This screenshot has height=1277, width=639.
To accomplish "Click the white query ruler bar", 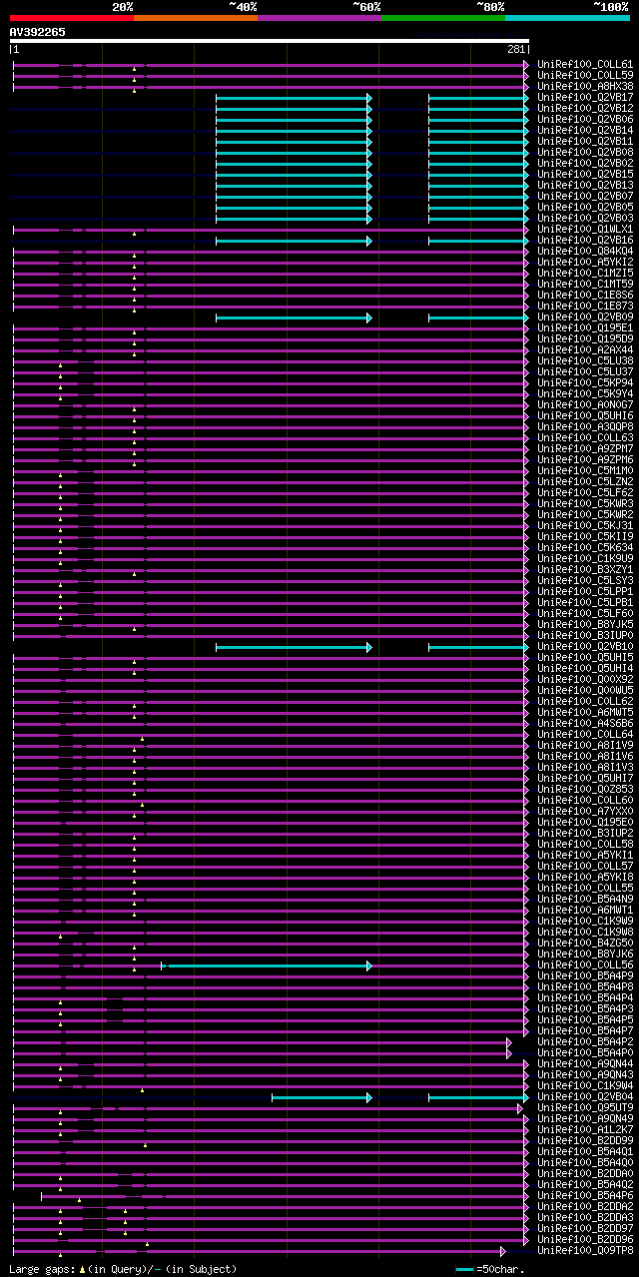I will pos(269,41).
